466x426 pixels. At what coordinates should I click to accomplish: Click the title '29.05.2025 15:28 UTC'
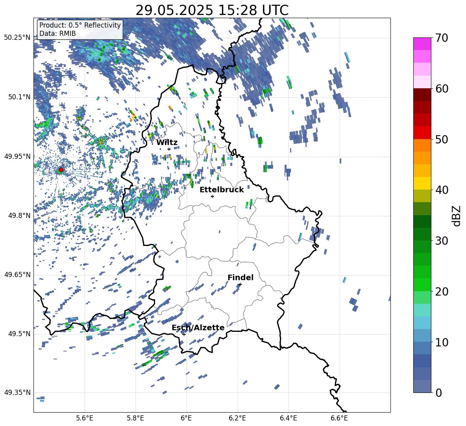point(212,10)
